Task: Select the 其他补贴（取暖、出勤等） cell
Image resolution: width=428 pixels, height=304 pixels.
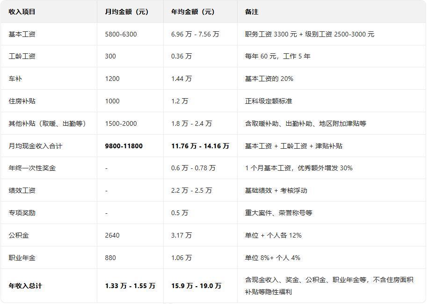Action: pyautogui.click(x=48, y=123)
